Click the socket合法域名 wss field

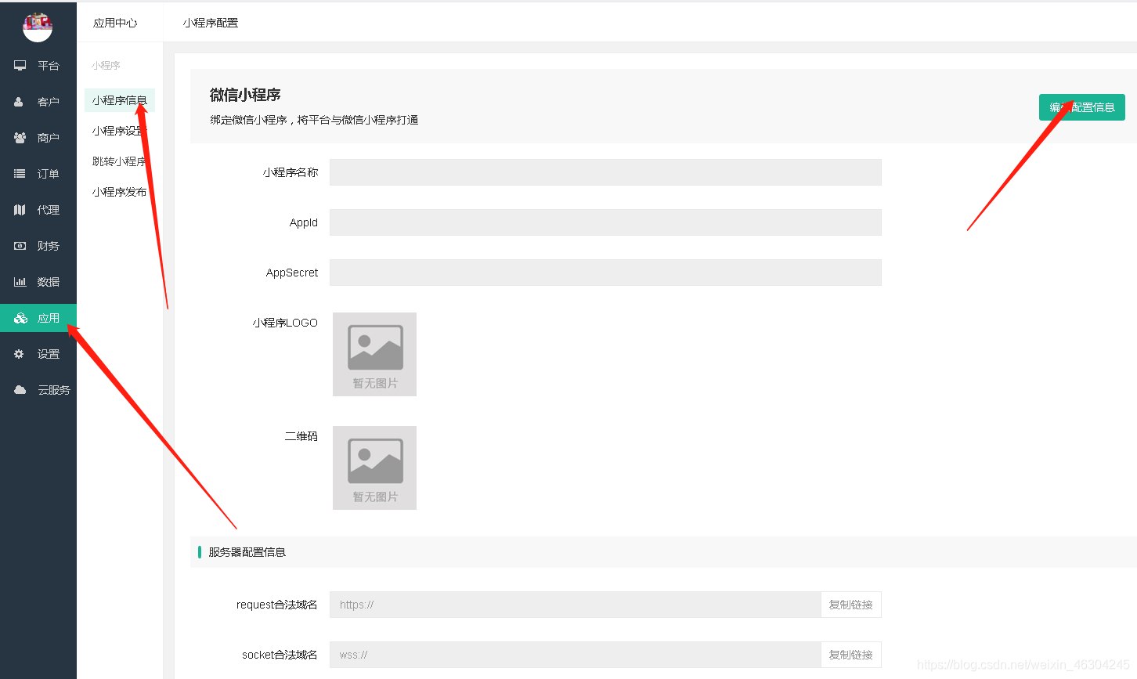tap(576, 655)
